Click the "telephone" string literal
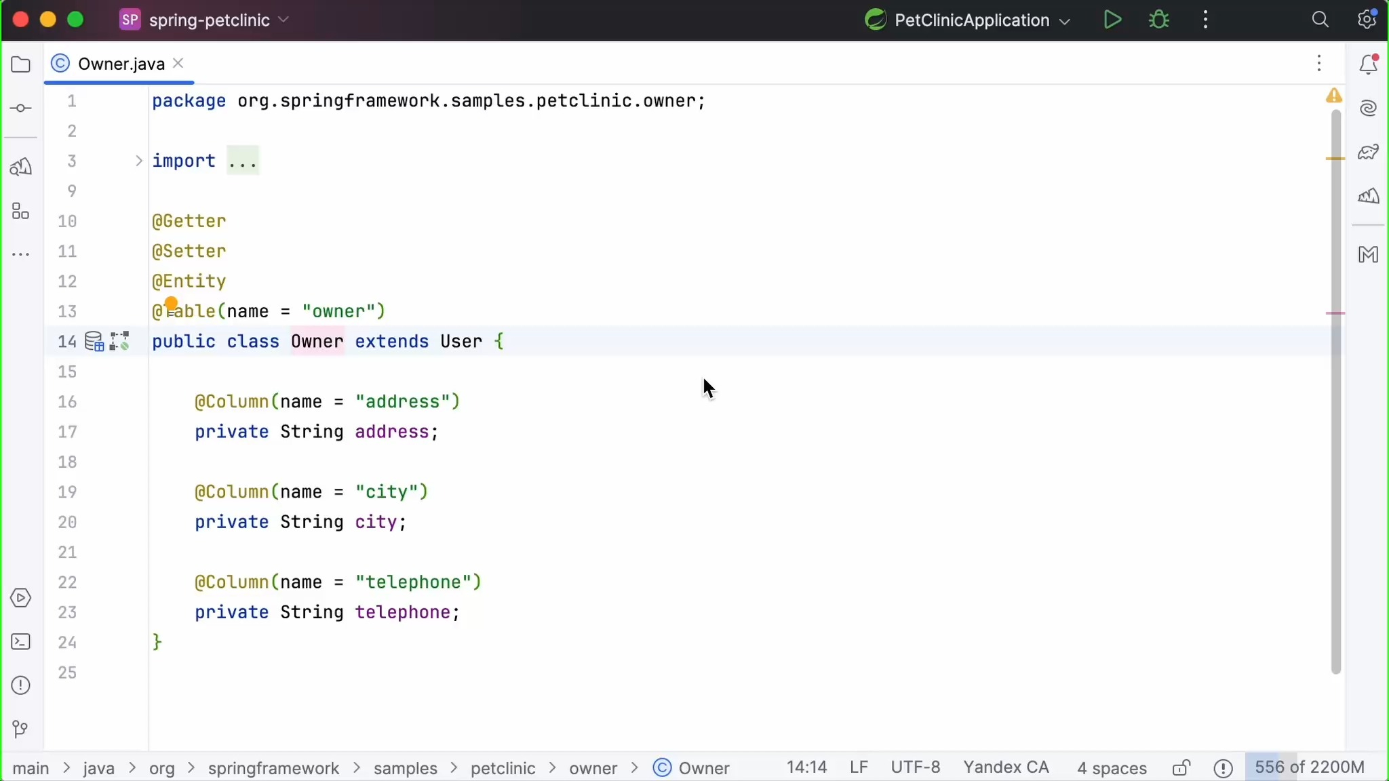 pyautogui.click(x=413, y=582)
